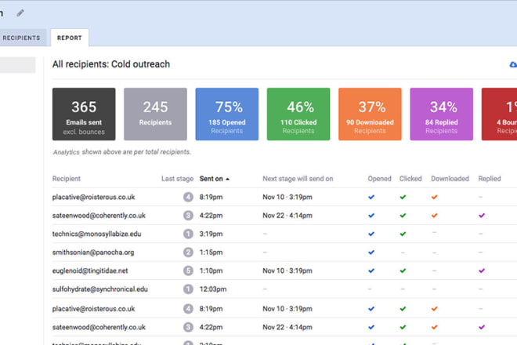Click green clicked checkmark for euglenoid@tingitidae.net
The image size is (517, 345).
click(403, 271)
